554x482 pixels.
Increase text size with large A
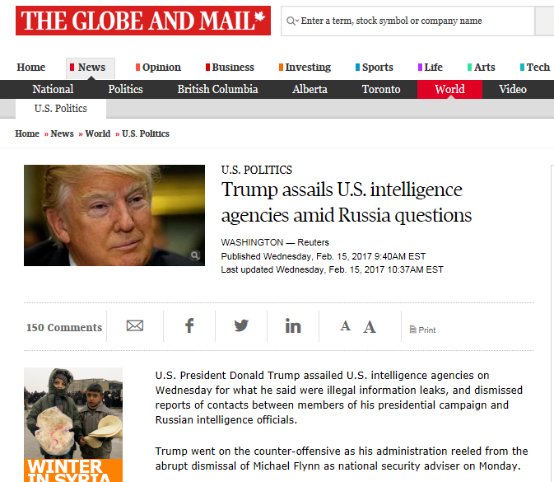tap(370, 327)
